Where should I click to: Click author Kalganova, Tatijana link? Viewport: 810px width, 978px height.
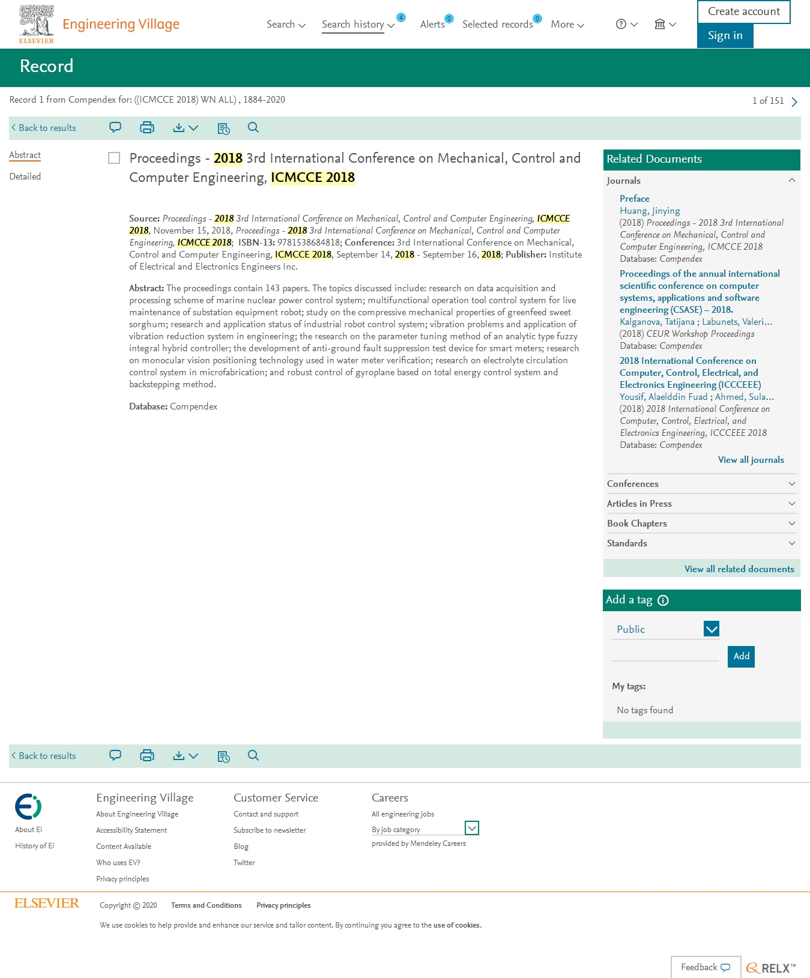657,322
